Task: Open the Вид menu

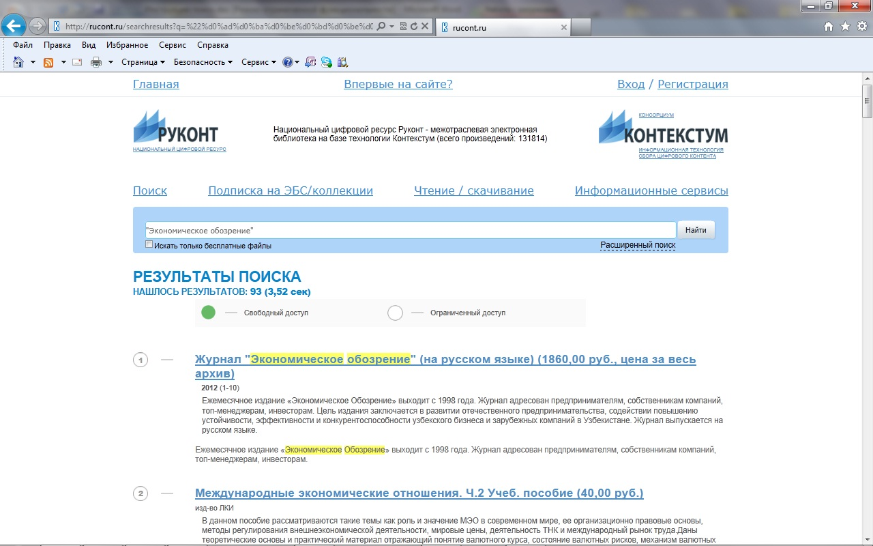Action: 89,45
